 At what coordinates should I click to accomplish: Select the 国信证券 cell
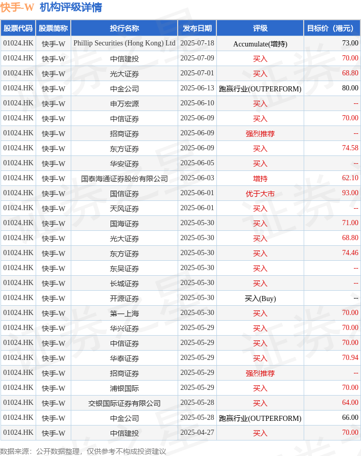[124, 194]
